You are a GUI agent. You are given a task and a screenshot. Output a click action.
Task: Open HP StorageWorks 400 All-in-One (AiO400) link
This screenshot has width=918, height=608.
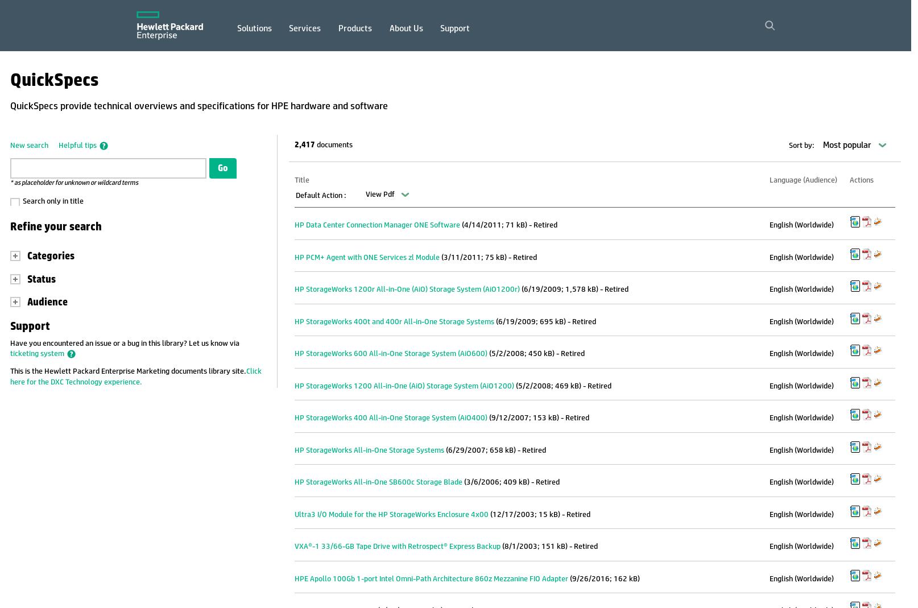pyautogui.click(x=391, y=418)
